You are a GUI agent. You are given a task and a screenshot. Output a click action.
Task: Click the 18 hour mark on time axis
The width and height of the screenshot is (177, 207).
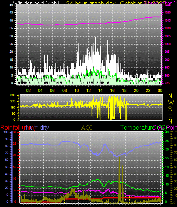pyautogui.click(x=124, y=90)
